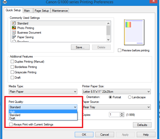Screen dimensions: 160x139
Task: Select Landscape orientation
Action: (x=130, y=97)
